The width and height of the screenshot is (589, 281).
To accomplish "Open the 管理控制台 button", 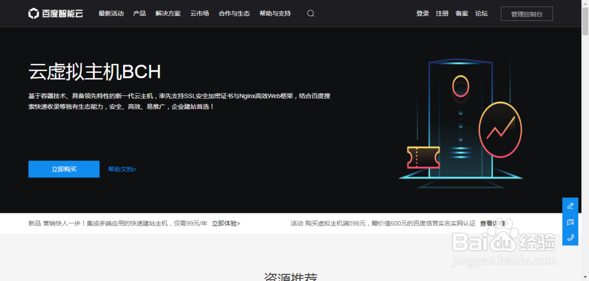I will pyautogui.click(x=527, y=14).
